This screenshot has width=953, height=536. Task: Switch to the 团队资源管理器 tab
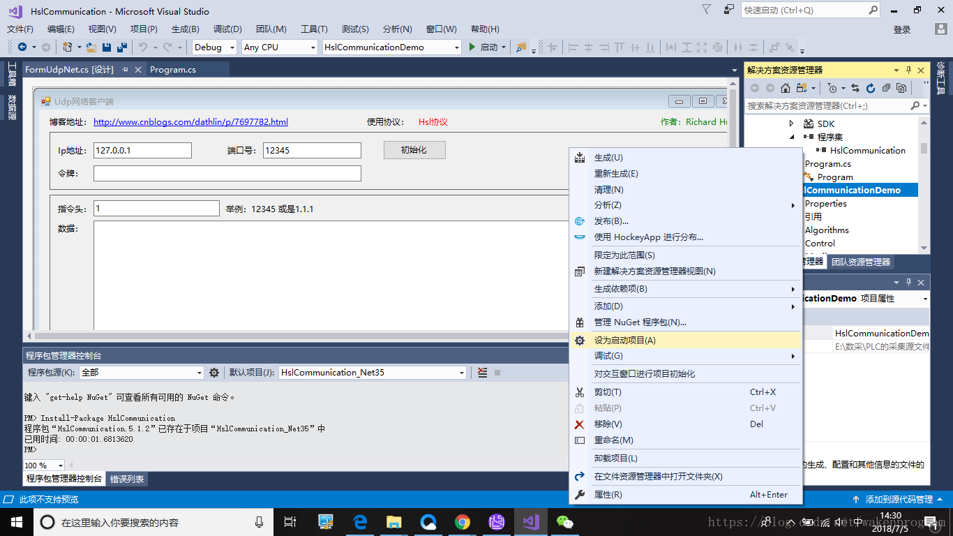(861, 262)
